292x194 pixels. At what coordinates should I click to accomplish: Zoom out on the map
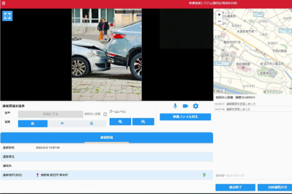tap(219, 21)
